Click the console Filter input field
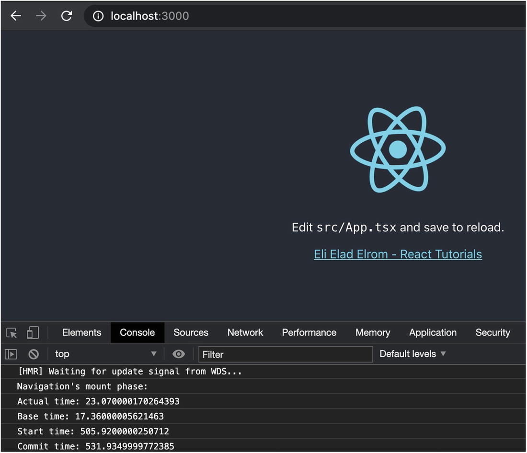This screenshot has height=453, width=527. 286,354
